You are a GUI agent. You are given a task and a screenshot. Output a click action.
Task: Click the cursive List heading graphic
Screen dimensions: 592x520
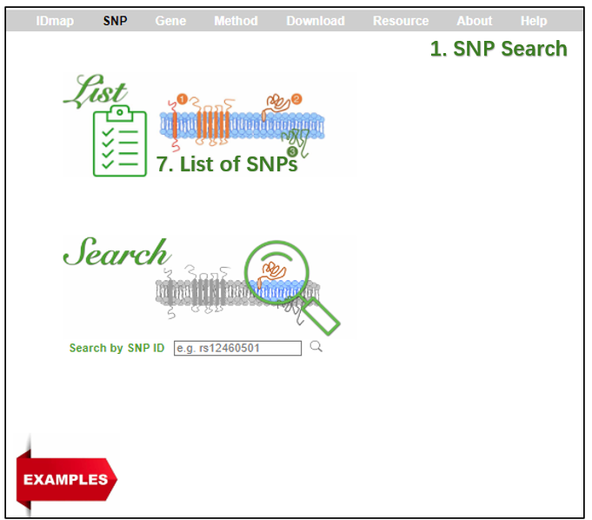pos(95,91)
